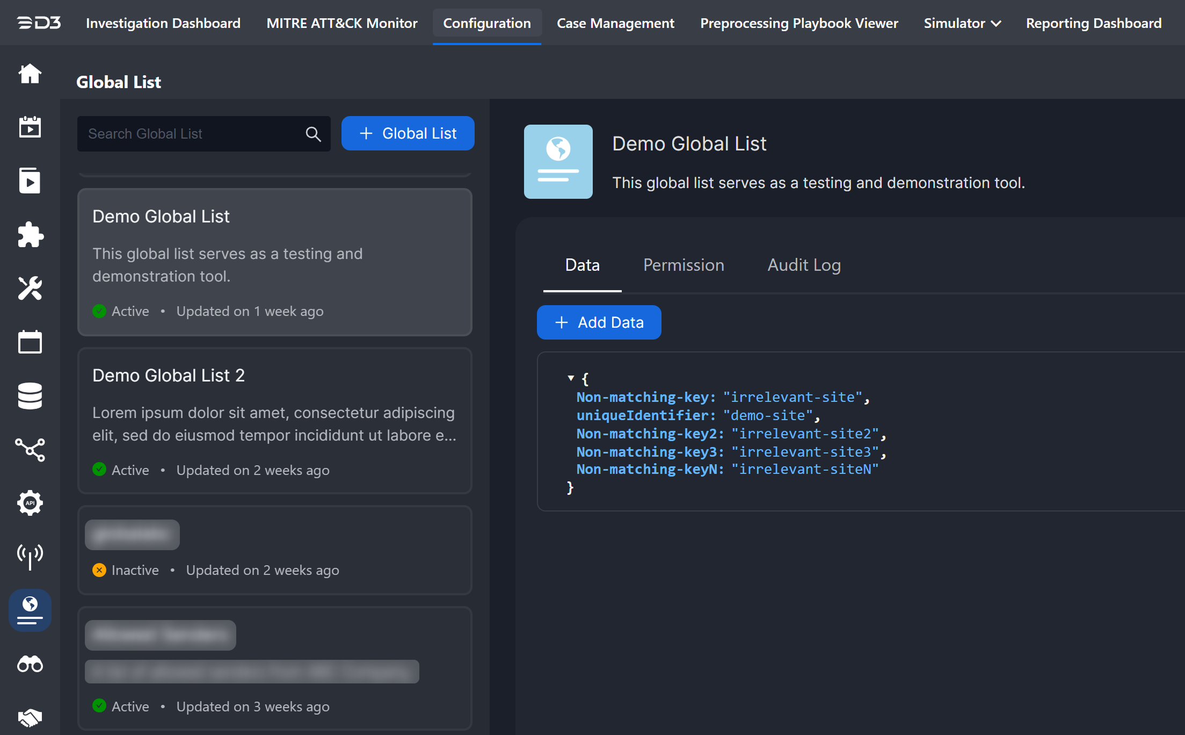Click the "irrelevant-site3" value
The image size is (1185, 735).
[805, 452]
